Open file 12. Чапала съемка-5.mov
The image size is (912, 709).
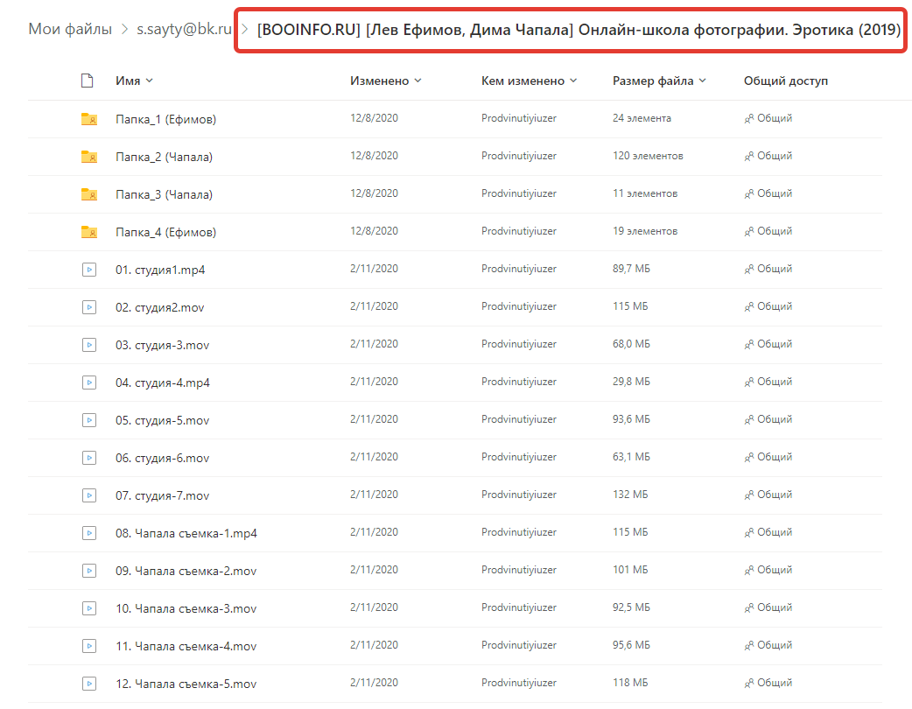pos(186,684)
